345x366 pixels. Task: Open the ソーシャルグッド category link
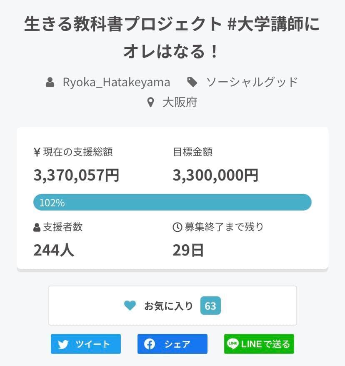(x=252, y=82)
